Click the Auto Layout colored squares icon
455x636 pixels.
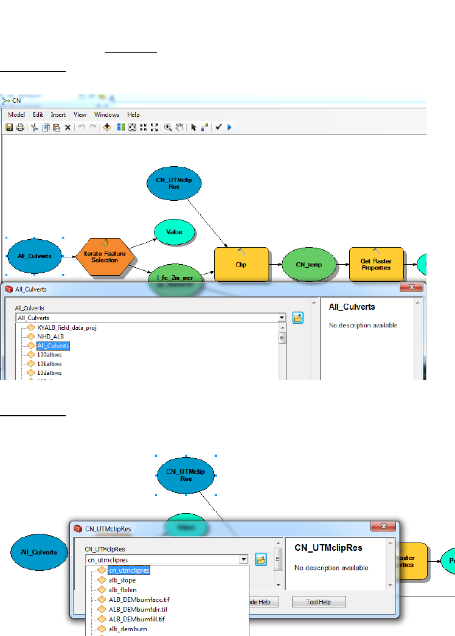point(121,127)
